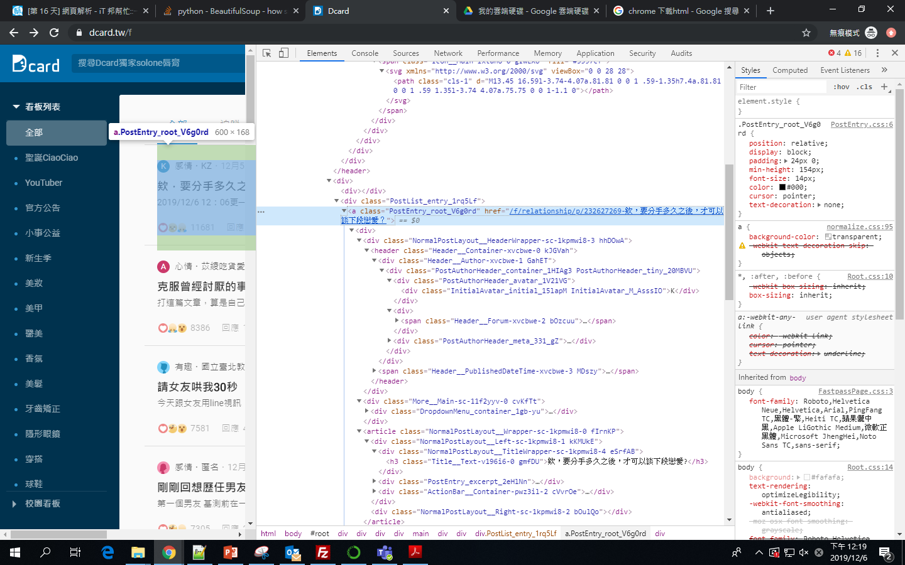Bookmark this page star icon

point(806,33)
